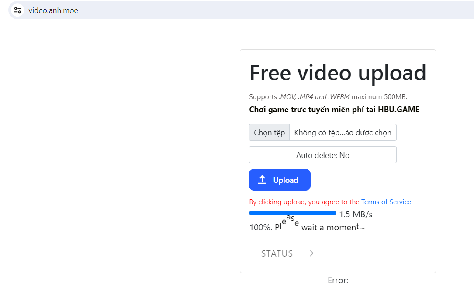Click the 'Error:' text below the card
Screen dimensions: 474x298
338,281
